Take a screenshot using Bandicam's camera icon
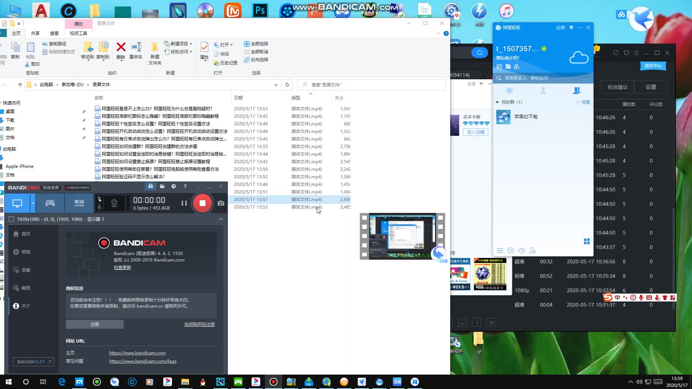Image resolution: width=692 pixels, height=389 pixels. click(x=221, y=203)
